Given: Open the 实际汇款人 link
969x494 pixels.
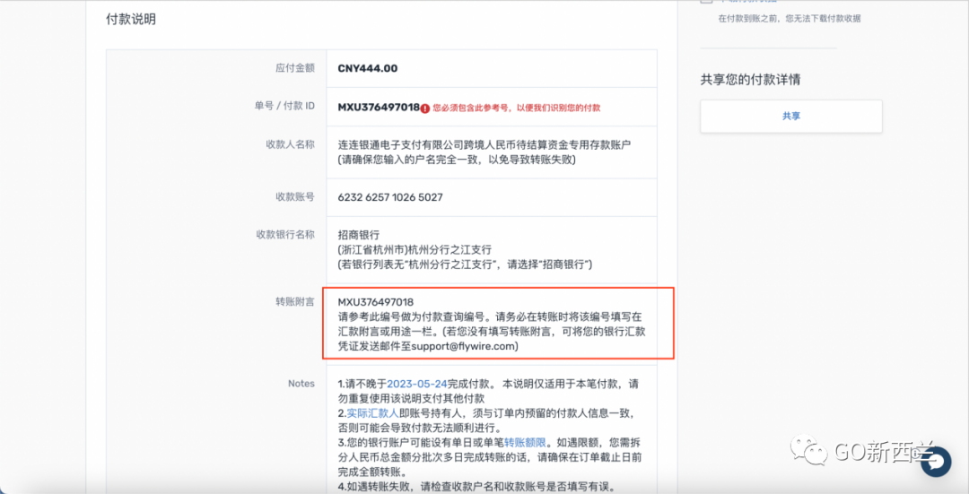Looking at the screenshot, I should [372, 413].
